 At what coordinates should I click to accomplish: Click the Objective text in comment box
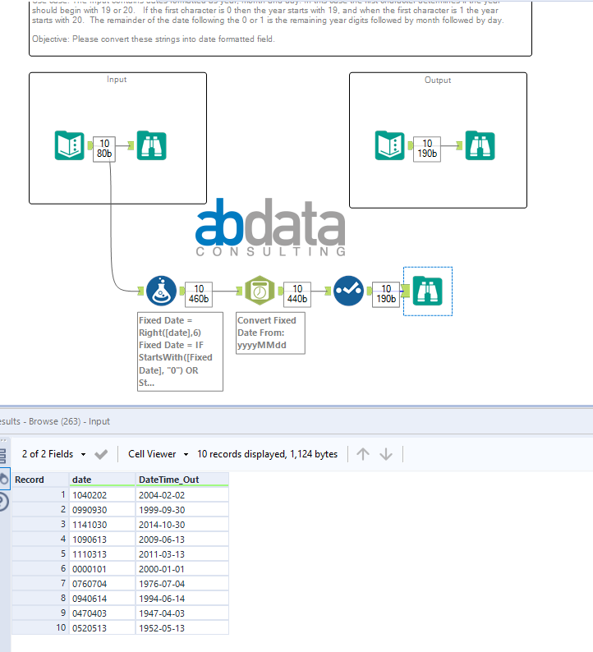154,39
